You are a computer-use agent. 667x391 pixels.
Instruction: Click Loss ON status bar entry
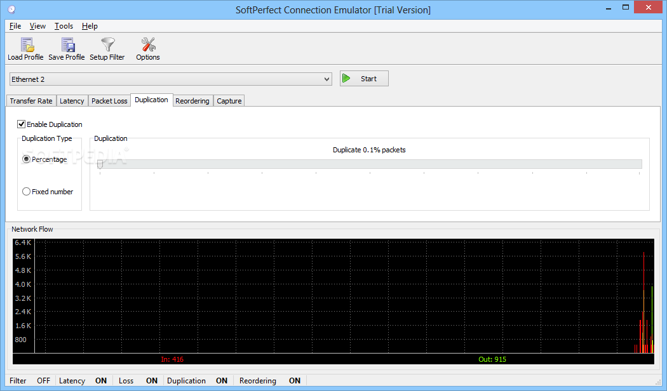(x=138, y=380)
